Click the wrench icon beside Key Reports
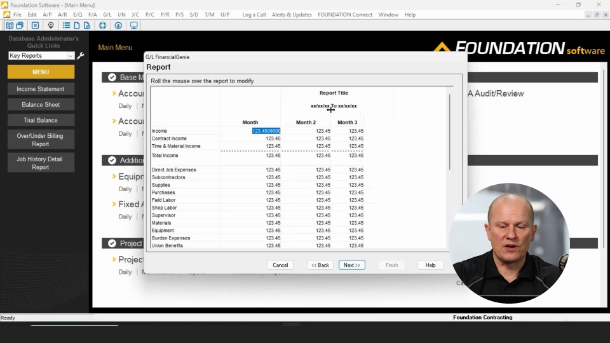This screenshot has width=610, height=343. [x=81, y=56]
